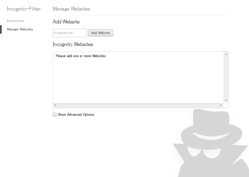Click the example.com website input field
The image size is (249, 177).
(x=70, y=33)
